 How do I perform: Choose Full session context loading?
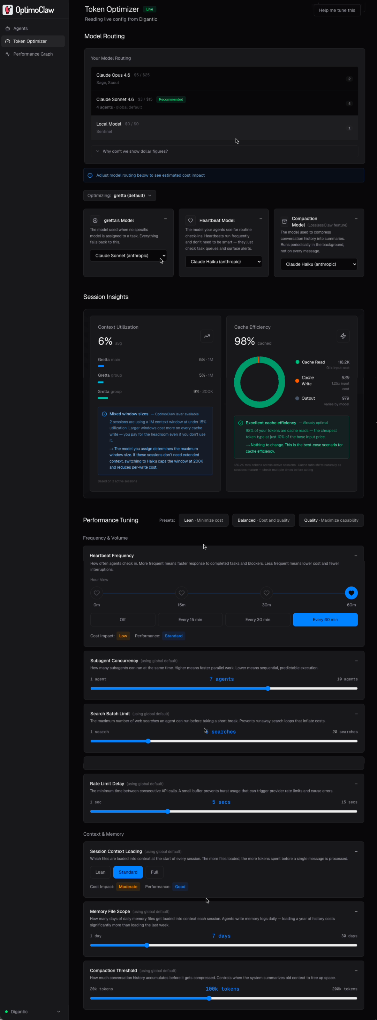coord(155,872)
